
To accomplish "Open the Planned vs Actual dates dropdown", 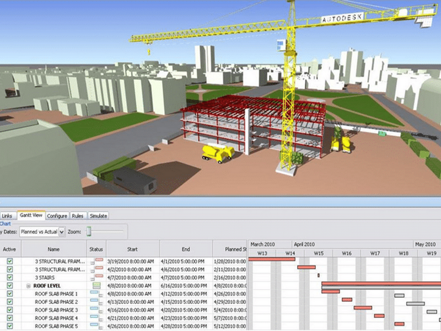I will click(x=61, y=232).
